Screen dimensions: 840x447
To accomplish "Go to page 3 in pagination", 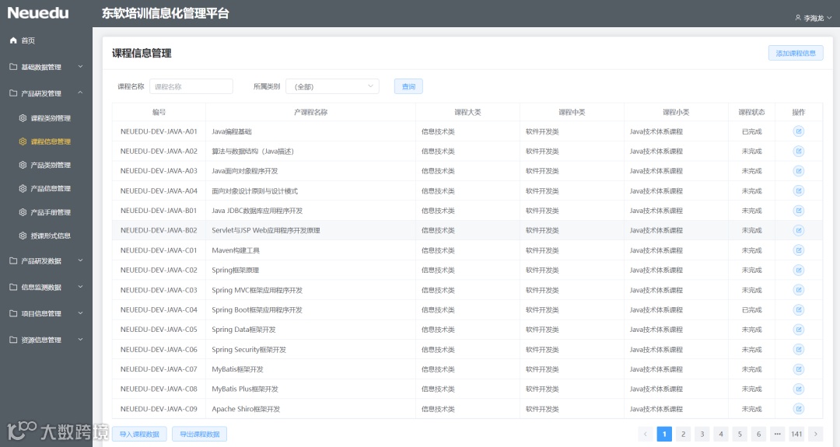I will click(702, 434).
